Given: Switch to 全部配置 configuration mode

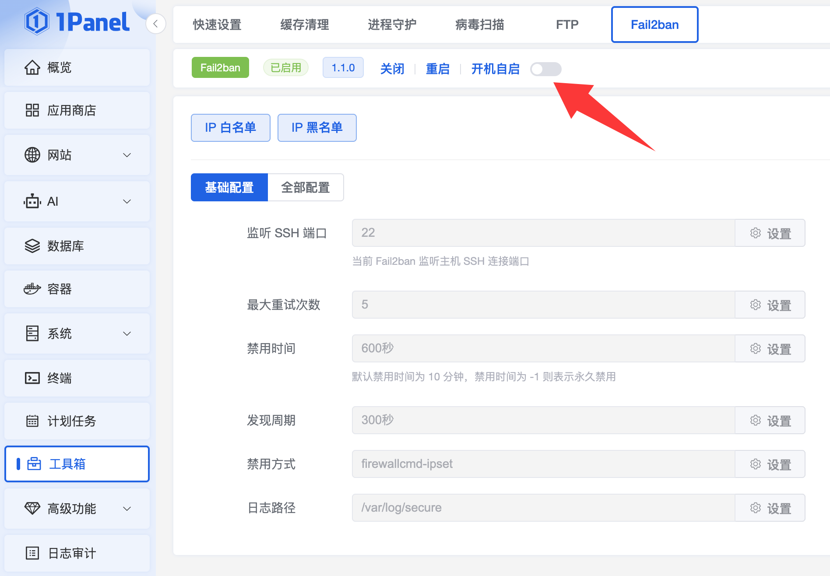Looking at the screenshot, I should point(306,188).
